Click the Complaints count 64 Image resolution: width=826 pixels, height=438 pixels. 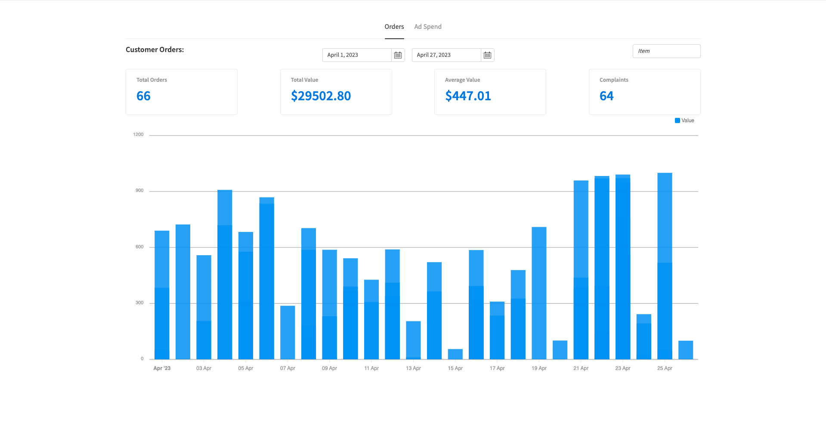tap(606, 96)
